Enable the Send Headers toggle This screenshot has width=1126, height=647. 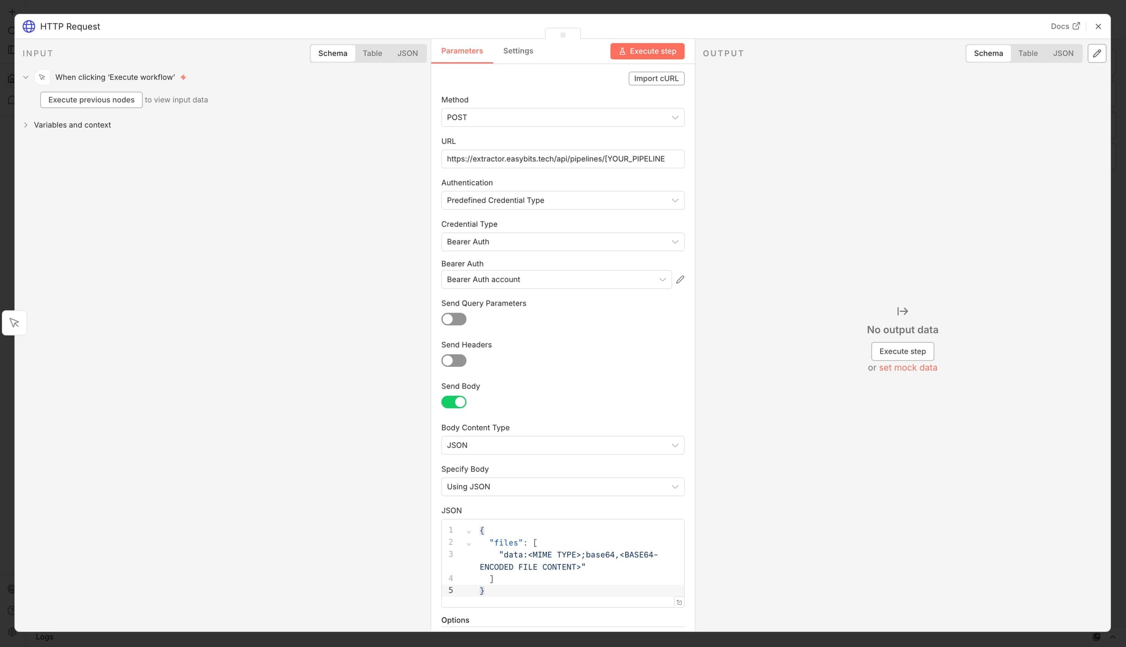click(453, 360)
